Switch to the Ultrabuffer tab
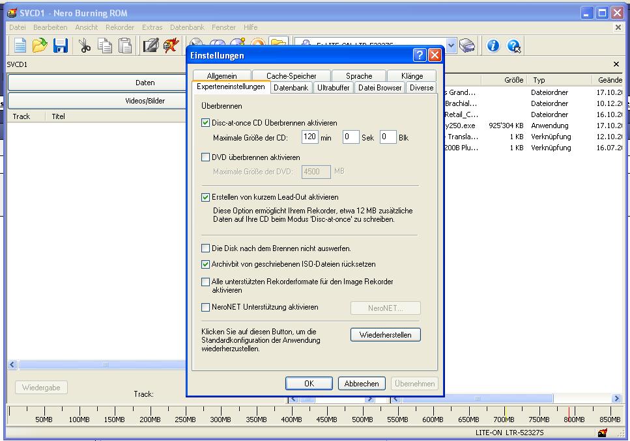 coord(333,88)
